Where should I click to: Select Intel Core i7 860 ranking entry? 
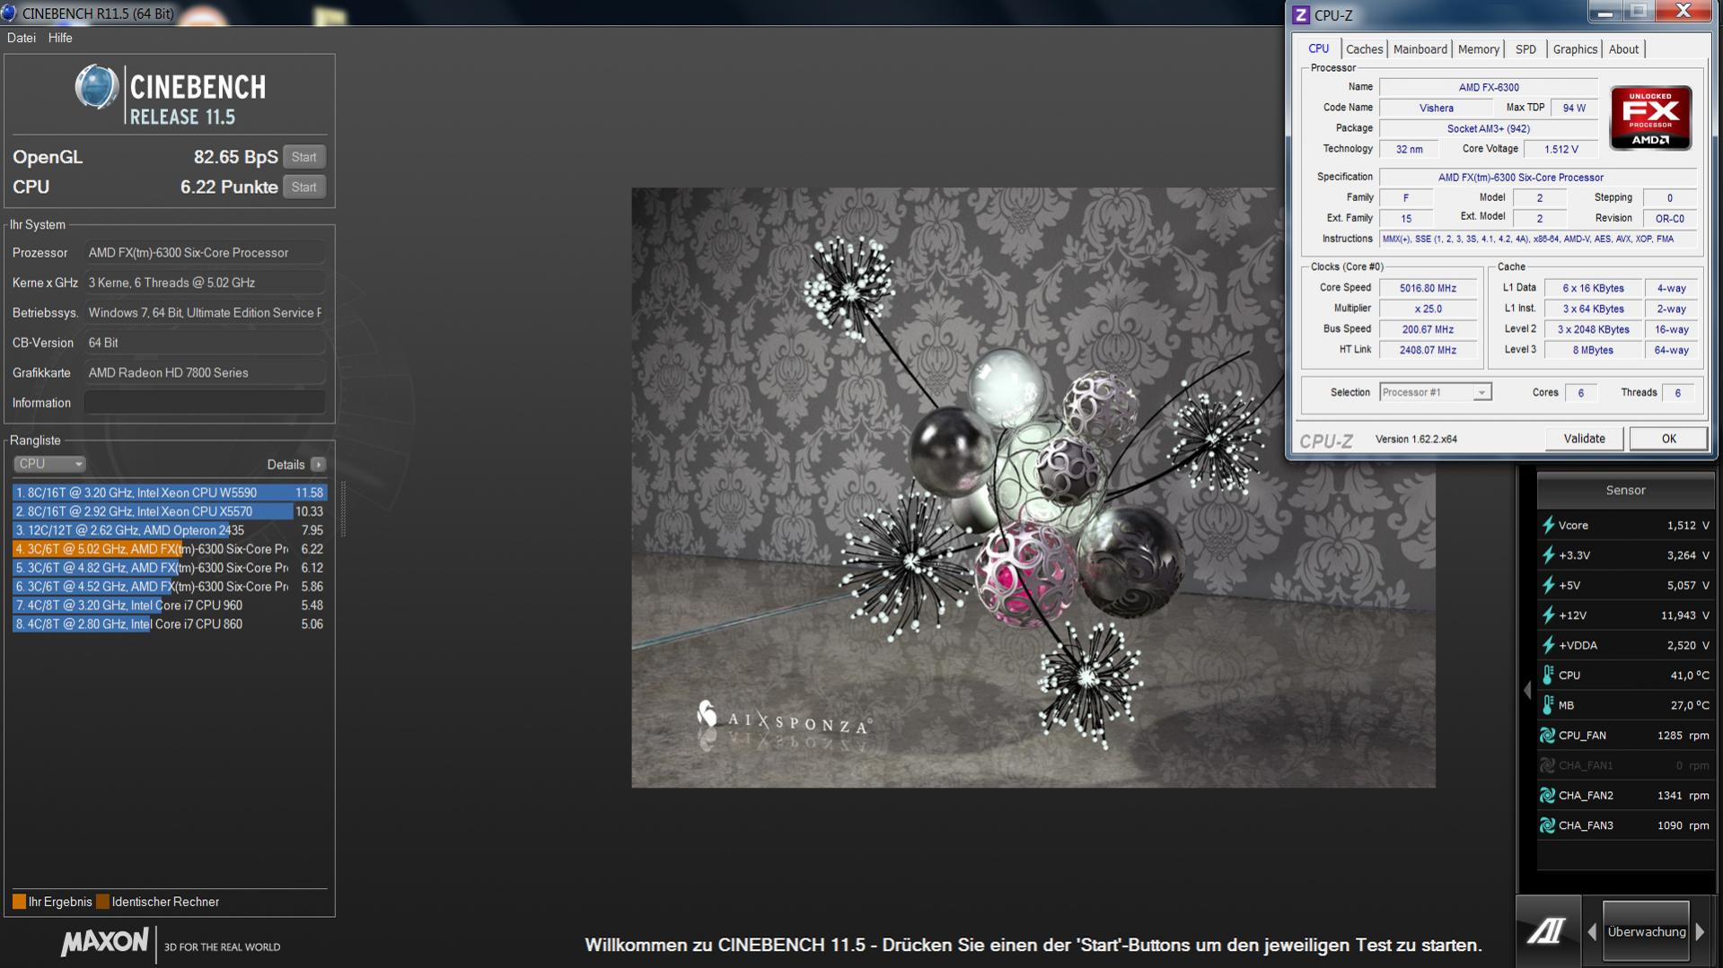tap(170, 624)
